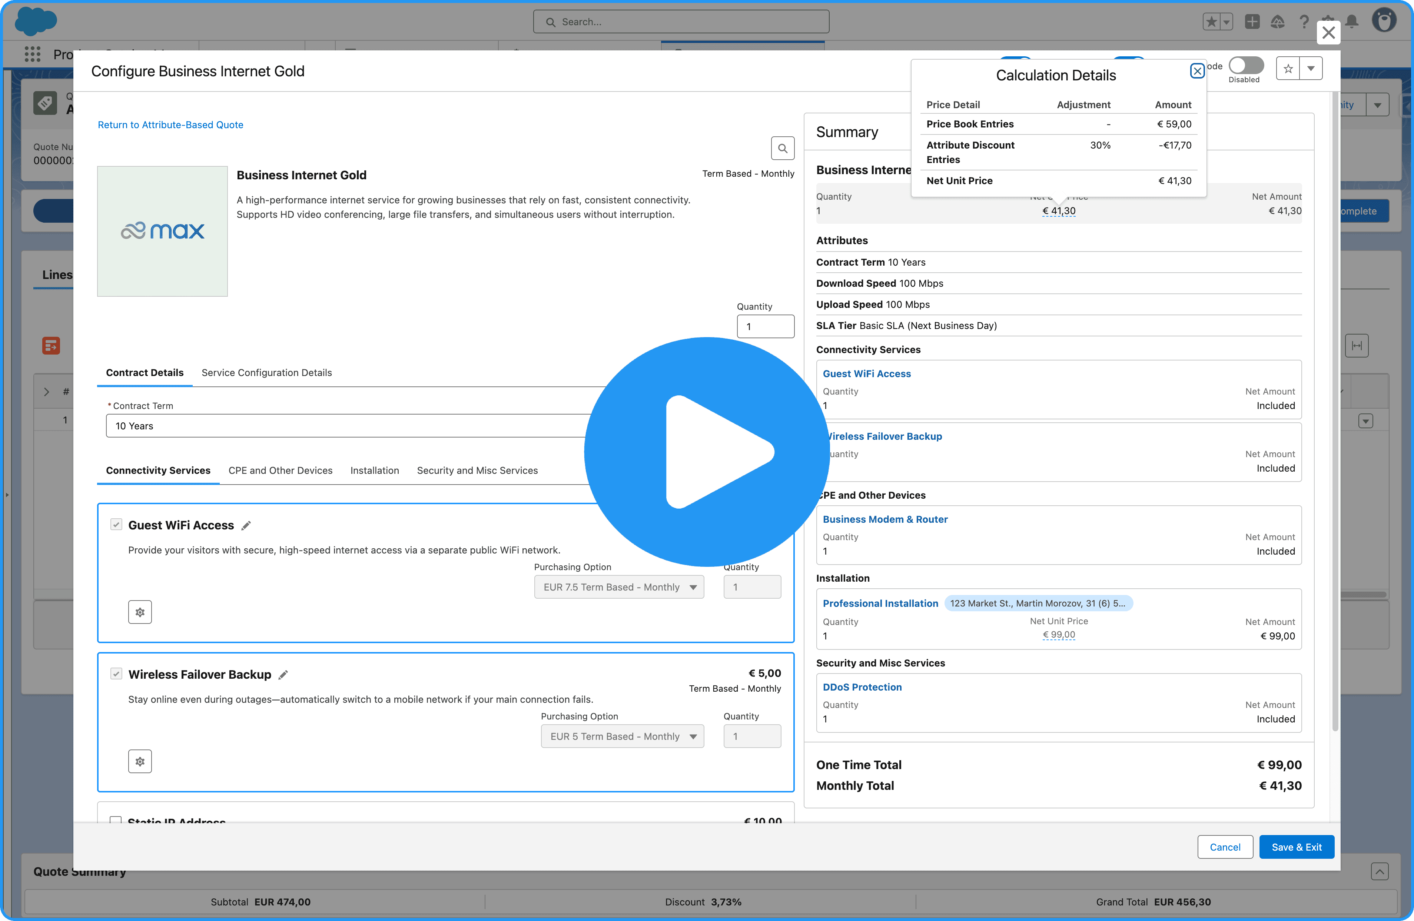Image resolution: width=1414 pixels, height=921 pixels.
Task: Uncheck the Wireless Failover Backup checkbox
Action: click(116, 673)
